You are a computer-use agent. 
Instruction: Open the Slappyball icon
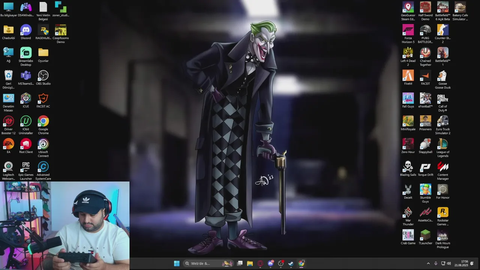425,146
